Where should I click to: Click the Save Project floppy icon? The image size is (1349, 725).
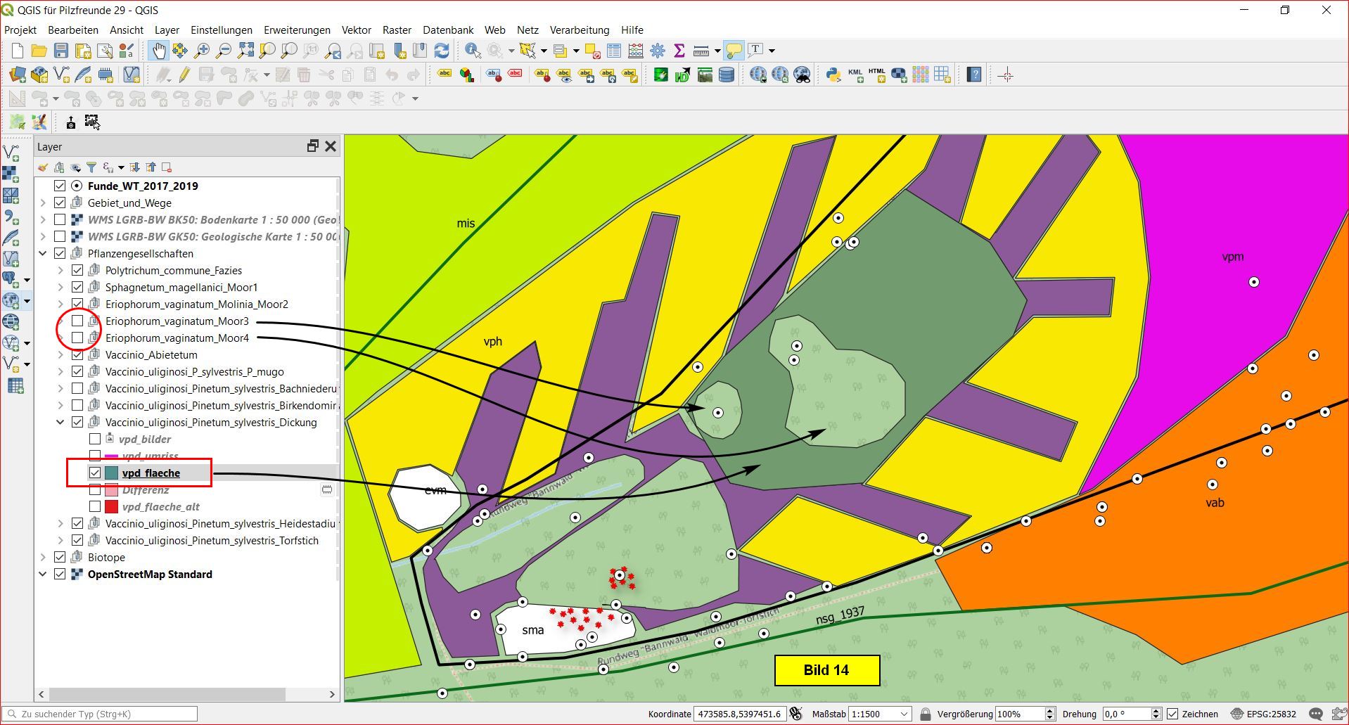[61, 51]
